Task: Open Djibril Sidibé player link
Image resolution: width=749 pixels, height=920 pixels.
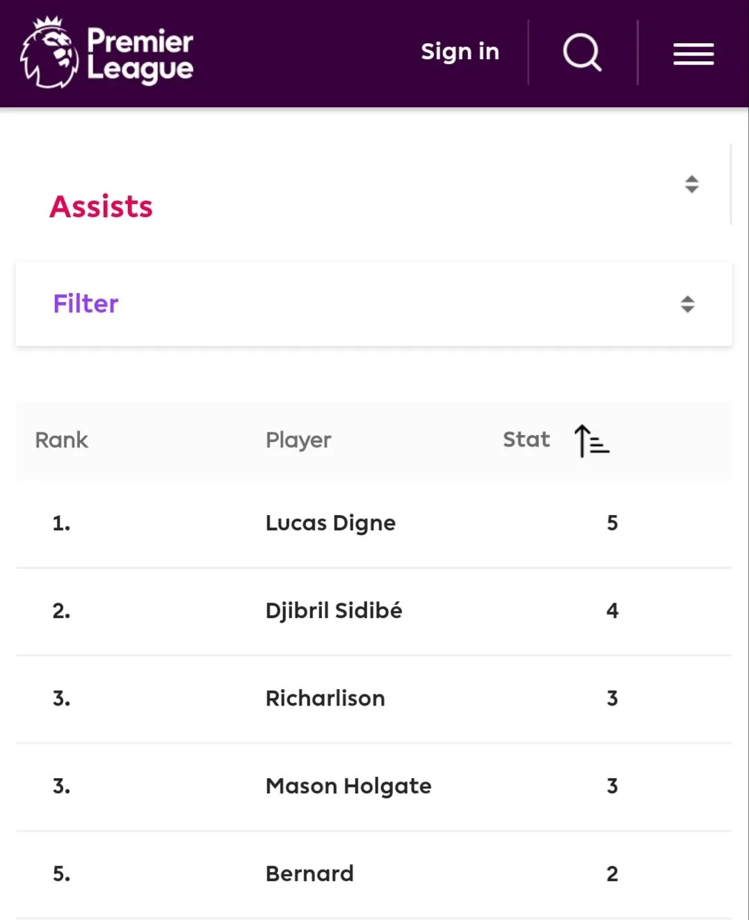Action: [x=334, y=610]
